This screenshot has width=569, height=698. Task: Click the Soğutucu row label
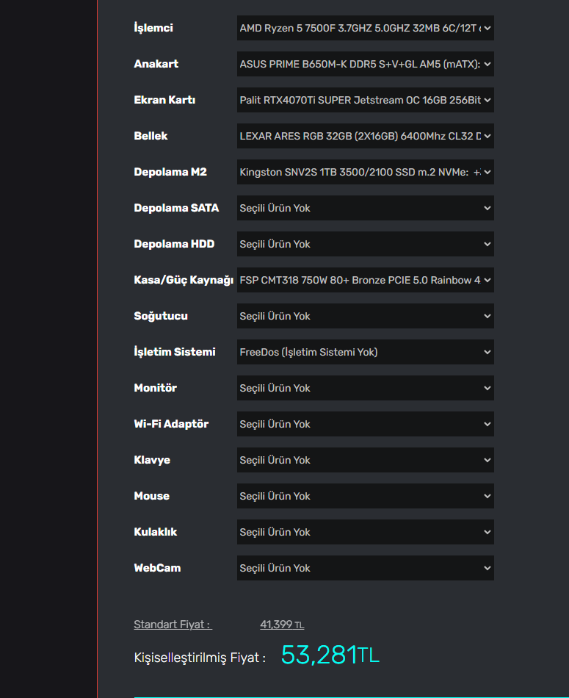tap(161, 316)
